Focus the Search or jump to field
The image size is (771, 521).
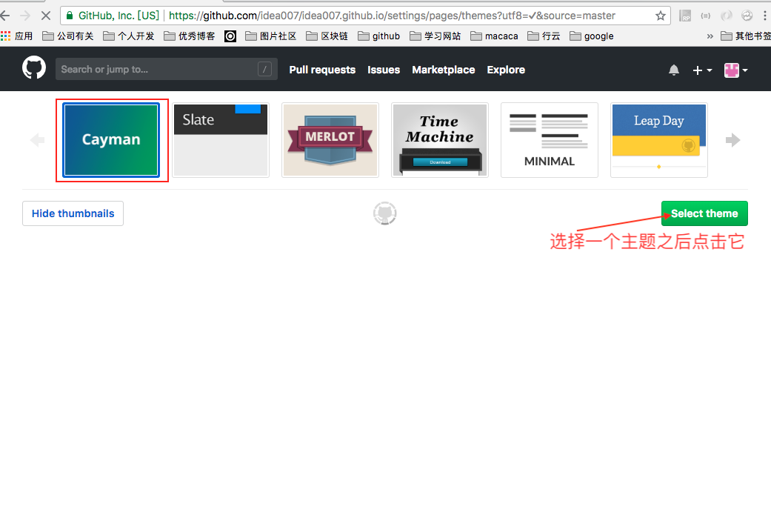click(166, 70)
